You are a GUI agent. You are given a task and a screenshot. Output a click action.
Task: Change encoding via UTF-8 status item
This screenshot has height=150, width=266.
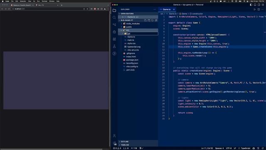(229, 148)
